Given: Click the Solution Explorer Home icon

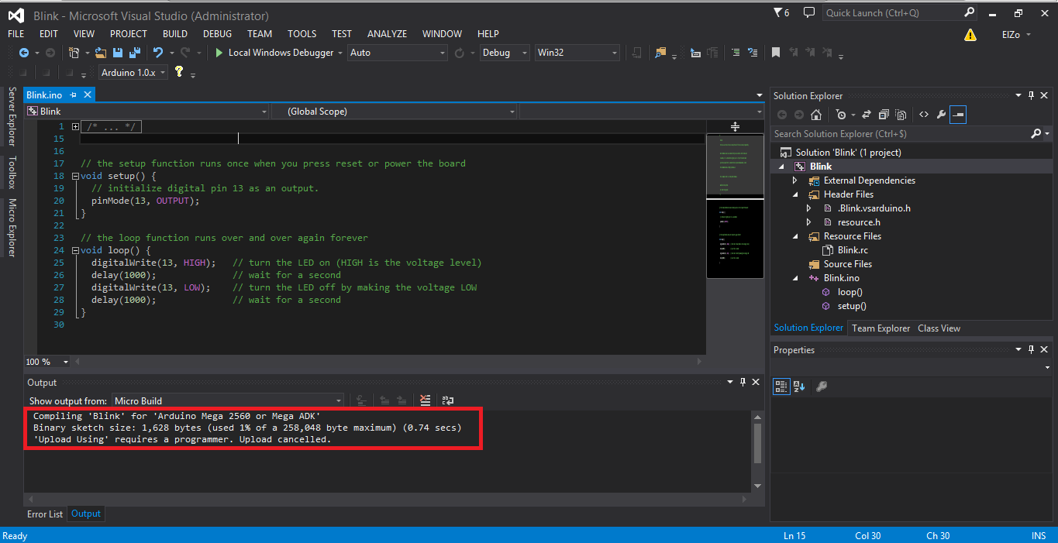Looking at the screenshot, I should pyautogui.click(x=816, y=115).
